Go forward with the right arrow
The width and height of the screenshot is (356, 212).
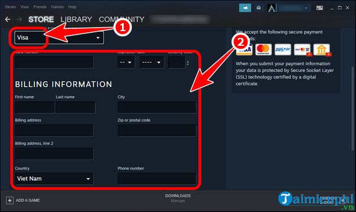tap(19, 19)
